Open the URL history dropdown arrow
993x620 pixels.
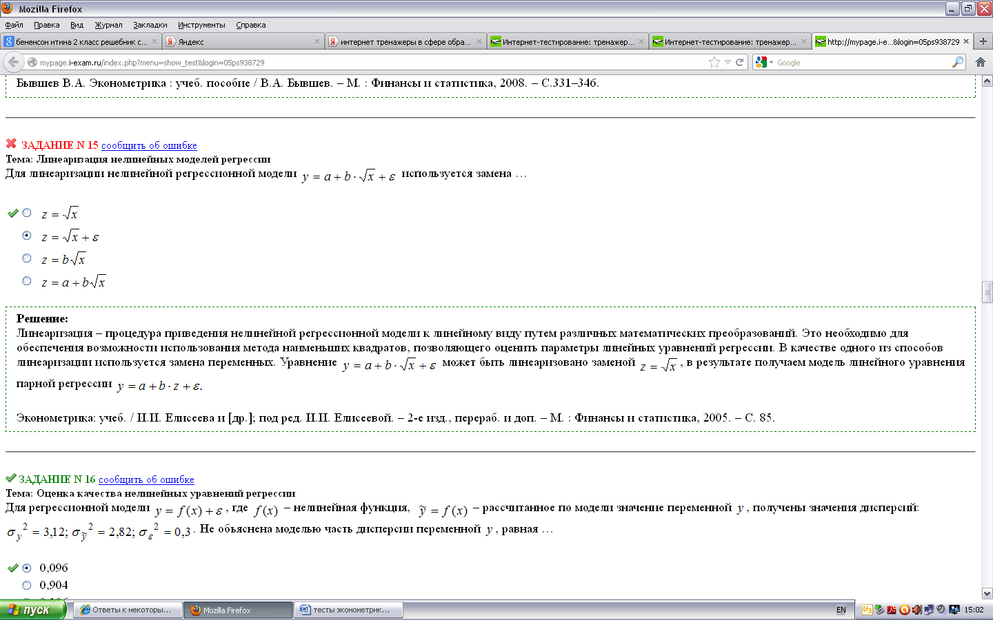[727, 62]
